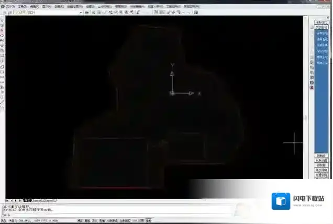Toggle 捕捉 snap mode in status bar
Image resolution: width=333 pixels, height=224 pixels.
80,221
